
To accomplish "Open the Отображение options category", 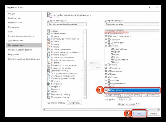I will point(24,18).
